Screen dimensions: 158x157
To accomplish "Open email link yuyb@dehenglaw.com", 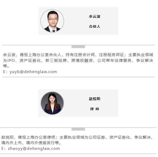I will point(33,72).
